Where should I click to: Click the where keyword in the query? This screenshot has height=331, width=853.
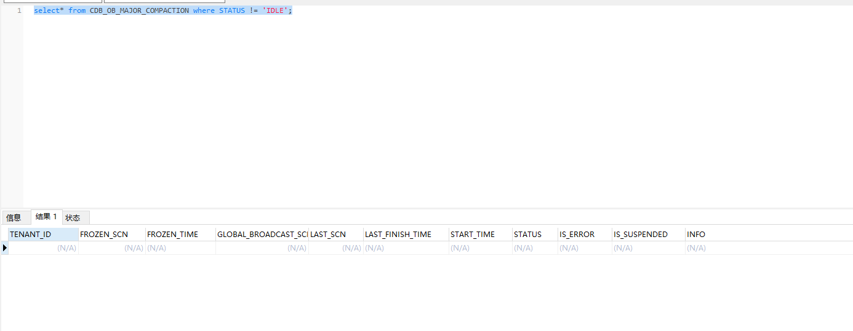(204, 10)
